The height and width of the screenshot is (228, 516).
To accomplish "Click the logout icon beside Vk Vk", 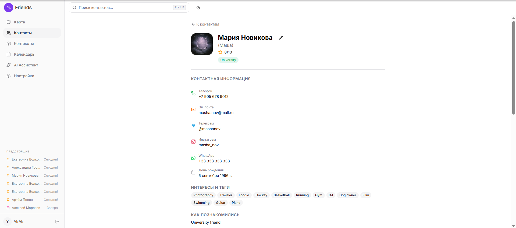I will pyautogui.click(x=57, y=222).
